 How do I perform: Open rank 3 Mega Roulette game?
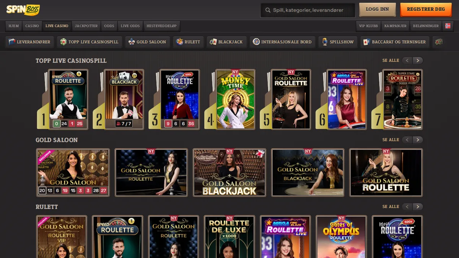[180, 99]
